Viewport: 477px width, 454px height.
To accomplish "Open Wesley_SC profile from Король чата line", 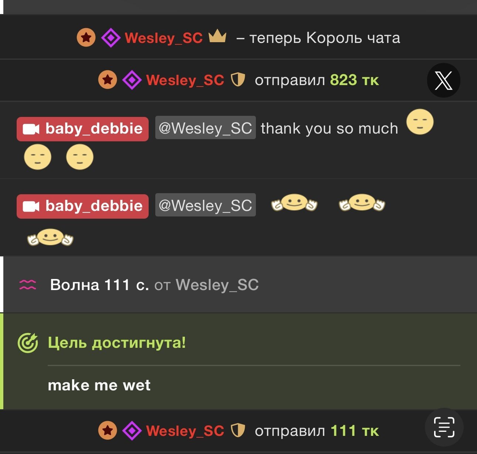I will [164, 38].
